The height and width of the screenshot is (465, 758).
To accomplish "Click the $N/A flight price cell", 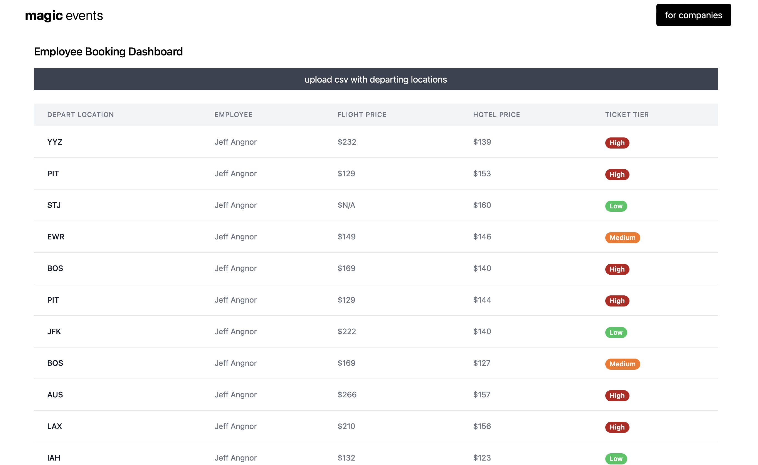I will click(x=346, y=205).
